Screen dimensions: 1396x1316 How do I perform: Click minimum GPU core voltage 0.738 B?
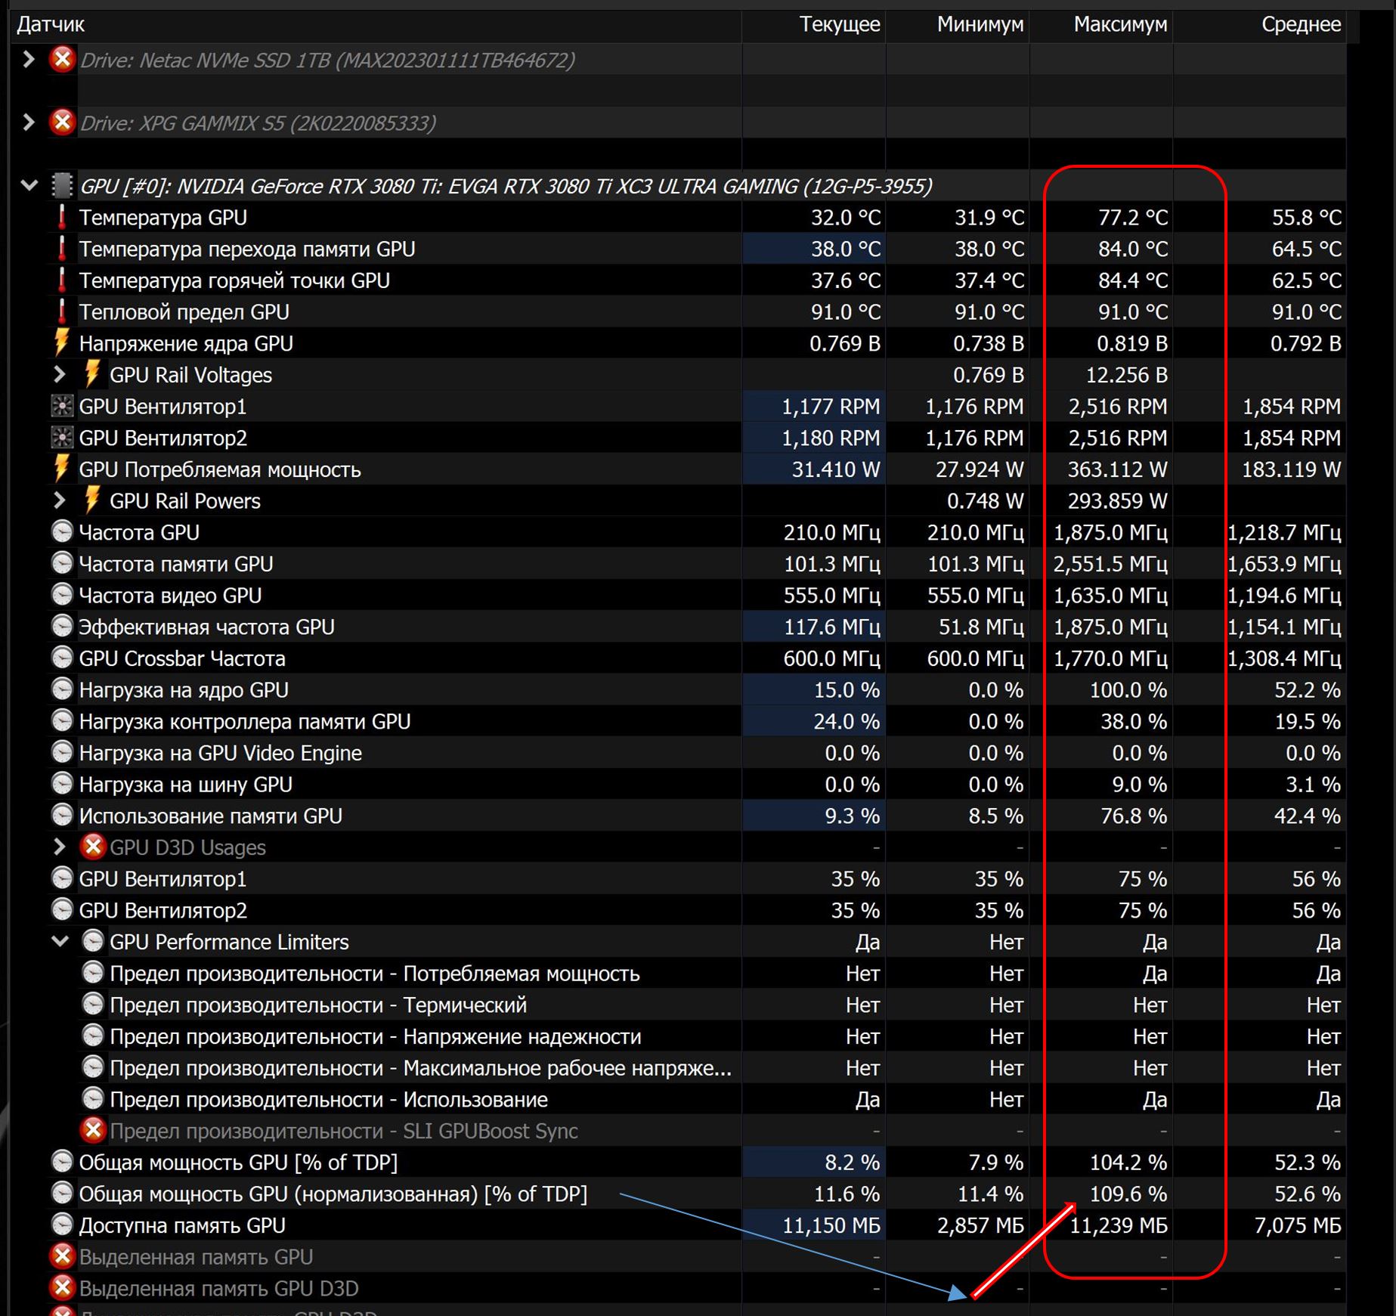(x=989, y=343)
